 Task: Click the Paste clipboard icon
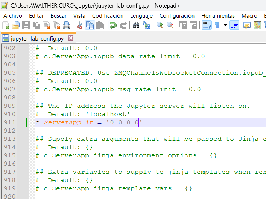100,26
